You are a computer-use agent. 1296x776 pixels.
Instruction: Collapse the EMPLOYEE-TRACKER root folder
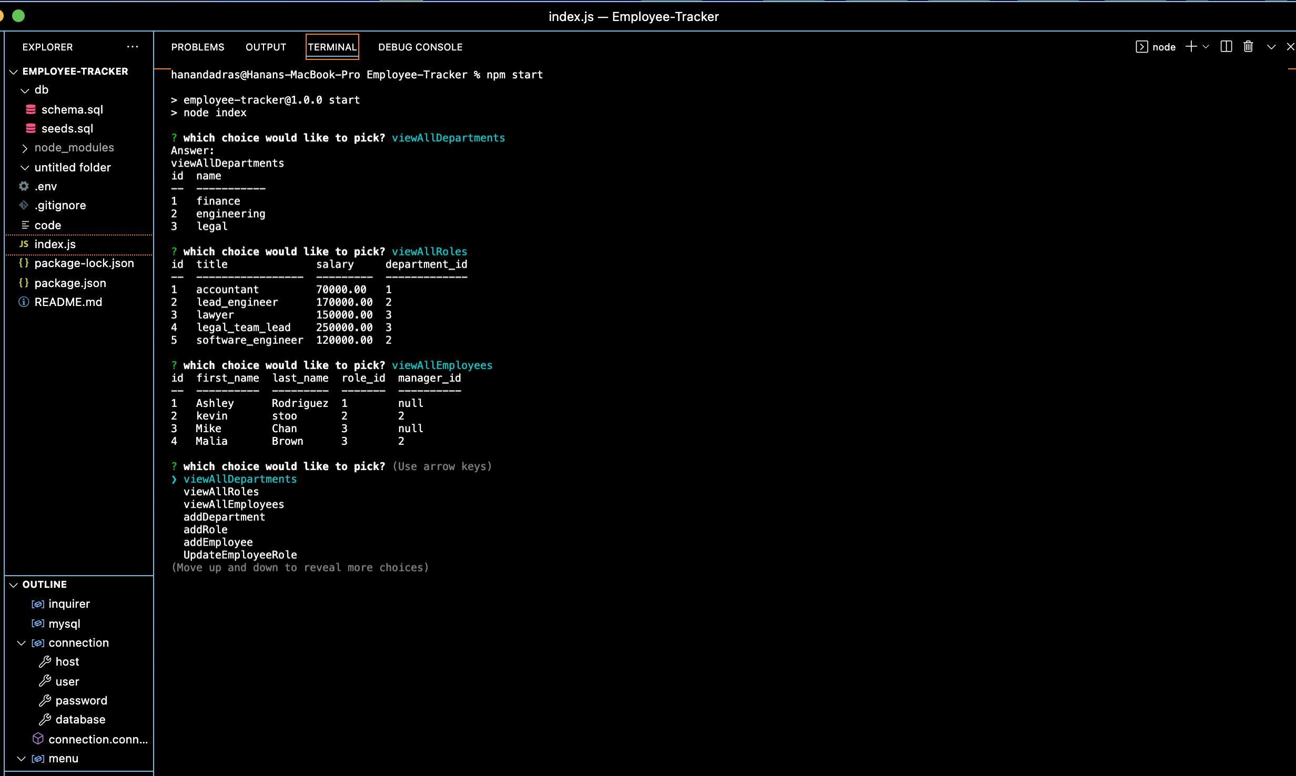click(x=14, y=72)
